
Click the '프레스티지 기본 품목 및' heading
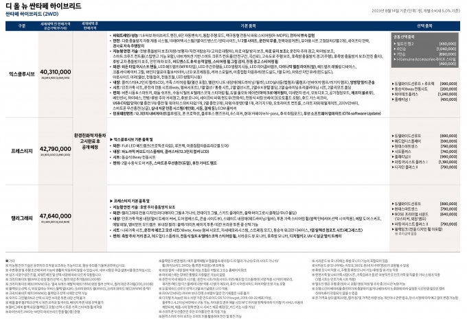click(130, 201)
